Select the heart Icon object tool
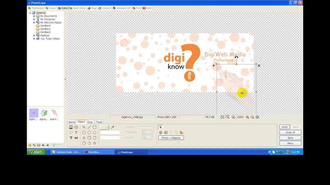The height and width of the screenshot is (185, 330). point(76,127)
